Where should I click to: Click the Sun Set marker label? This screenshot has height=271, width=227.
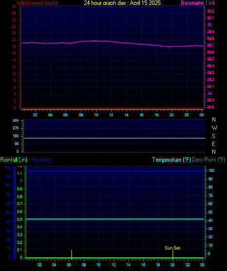[x=172, y=248]
